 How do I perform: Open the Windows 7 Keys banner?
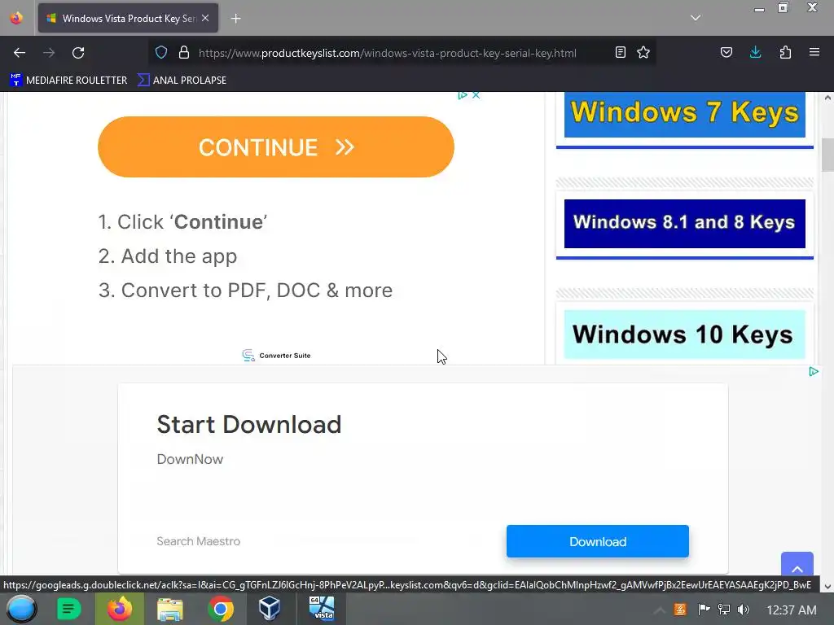(684, 114)
